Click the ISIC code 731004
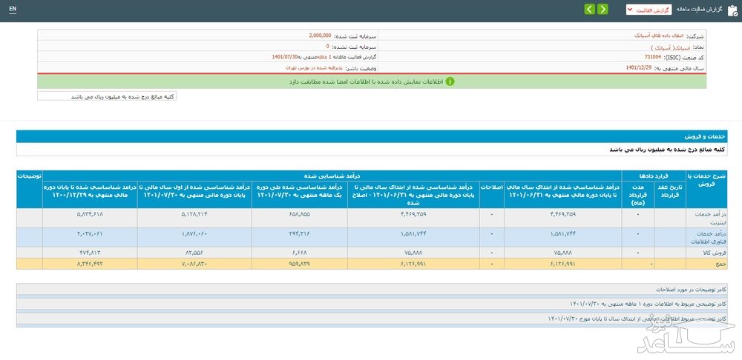Screen dimensions: 742x360 [x=654, y=56]
